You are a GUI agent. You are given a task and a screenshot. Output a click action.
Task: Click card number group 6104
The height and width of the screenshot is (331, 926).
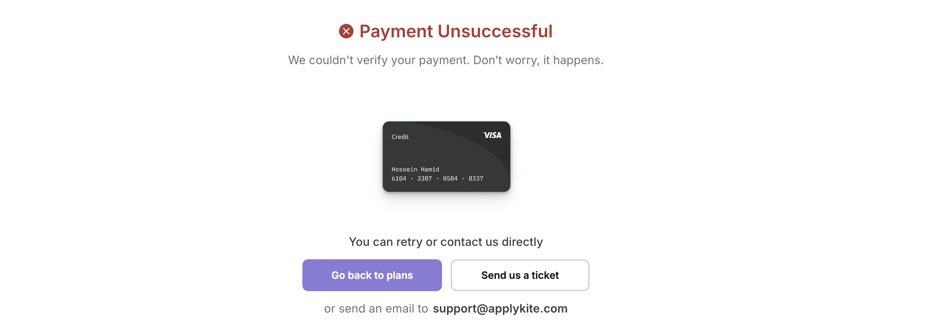(x=399, y=179)
